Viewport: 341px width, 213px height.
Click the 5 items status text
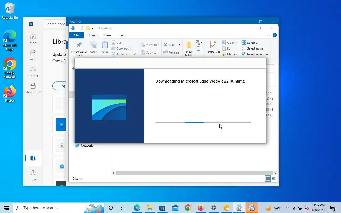78,179
